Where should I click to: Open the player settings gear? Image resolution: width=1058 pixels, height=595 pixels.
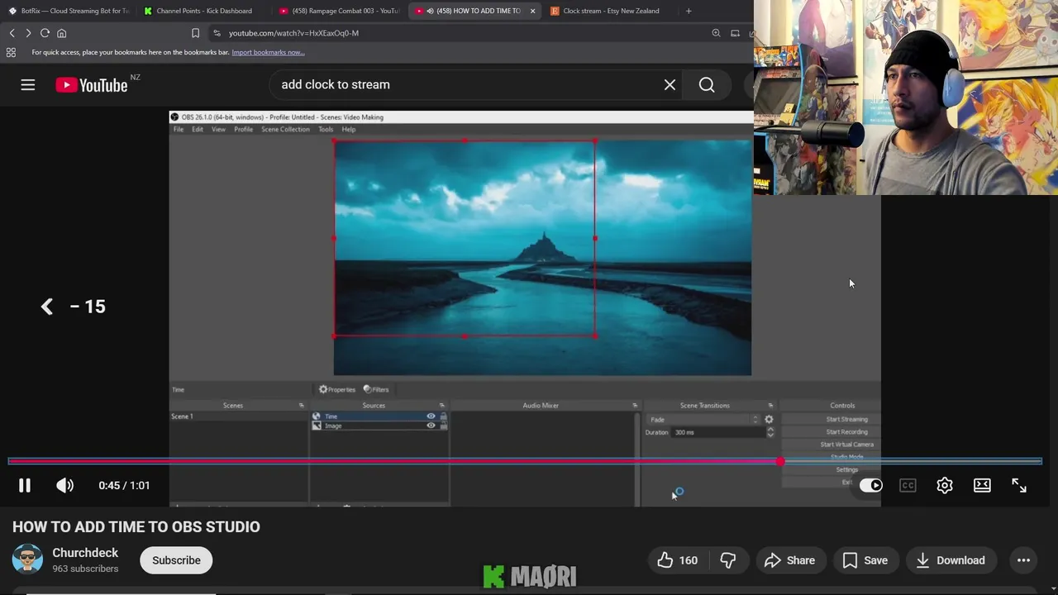coord(945,486)
